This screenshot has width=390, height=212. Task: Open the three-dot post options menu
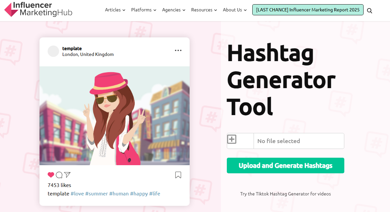point(178,50)
